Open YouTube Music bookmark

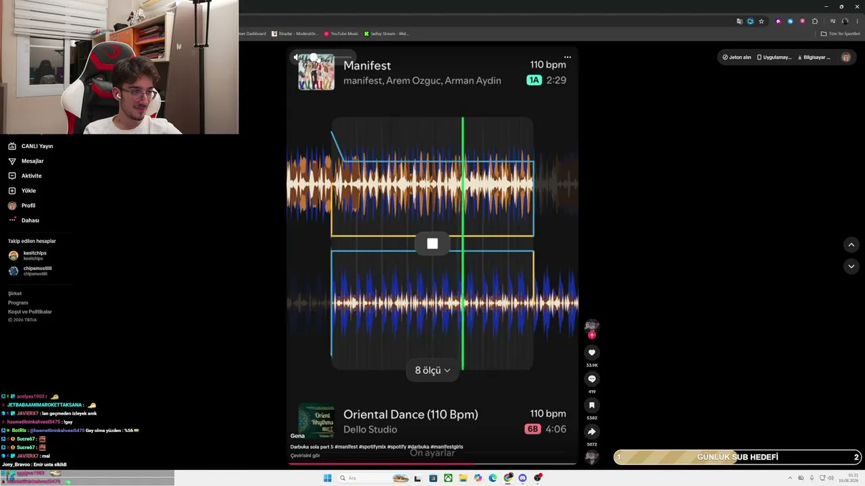point(341,34)
